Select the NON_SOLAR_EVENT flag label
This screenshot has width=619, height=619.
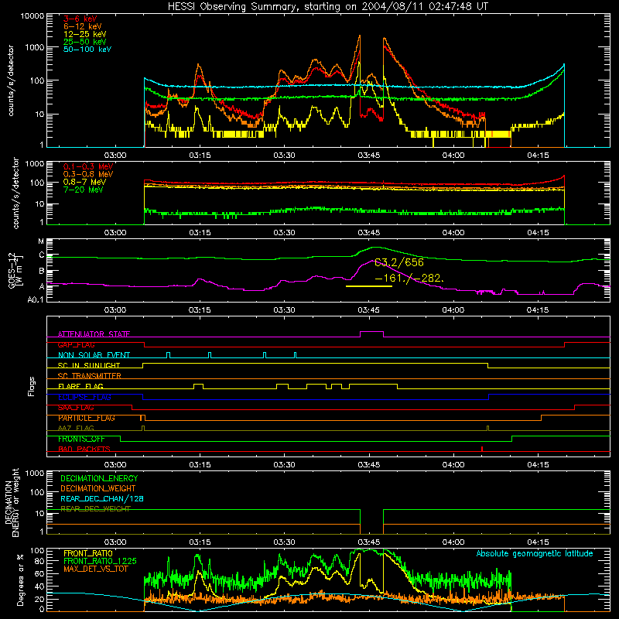(94, 355)
